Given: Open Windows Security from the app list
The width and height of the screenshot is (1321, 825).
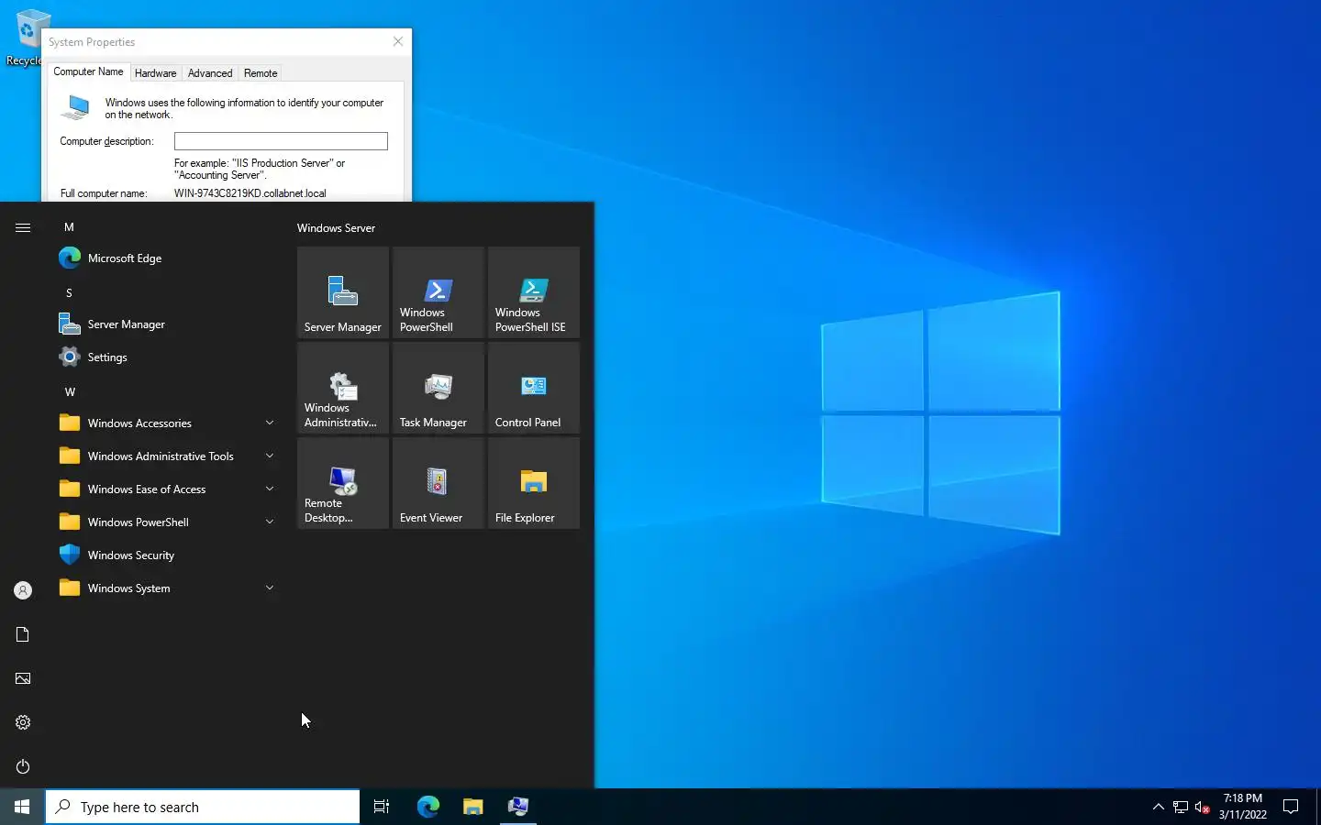Looking at the screenshot, I should [x=167, y=555].
